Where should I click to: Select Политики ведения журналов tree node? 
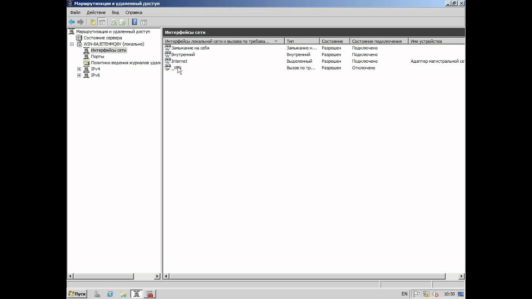[126, 63]
